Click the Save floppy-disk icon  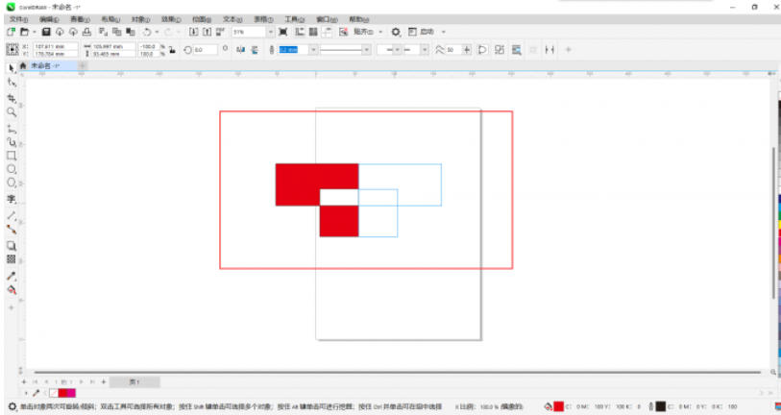click(x=46, y=32)
